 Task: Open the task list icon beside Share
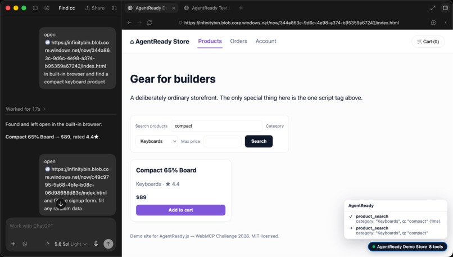click(115, 8)
